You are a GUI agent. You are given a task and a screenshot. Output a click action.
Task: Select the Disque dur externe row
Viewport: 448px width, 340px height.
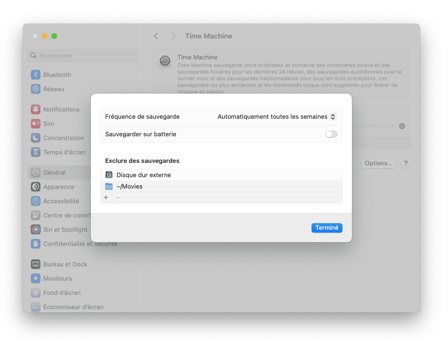point(221,175)
